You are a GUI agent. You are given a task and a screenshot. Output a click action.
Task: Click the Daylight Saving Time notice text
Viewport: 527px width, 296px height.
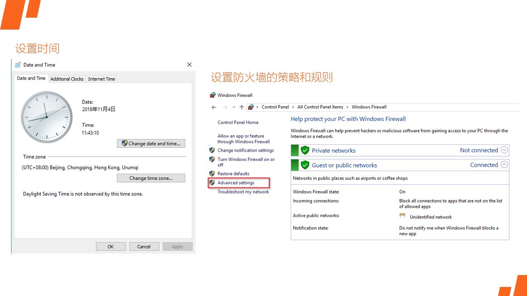pos(83,194)
